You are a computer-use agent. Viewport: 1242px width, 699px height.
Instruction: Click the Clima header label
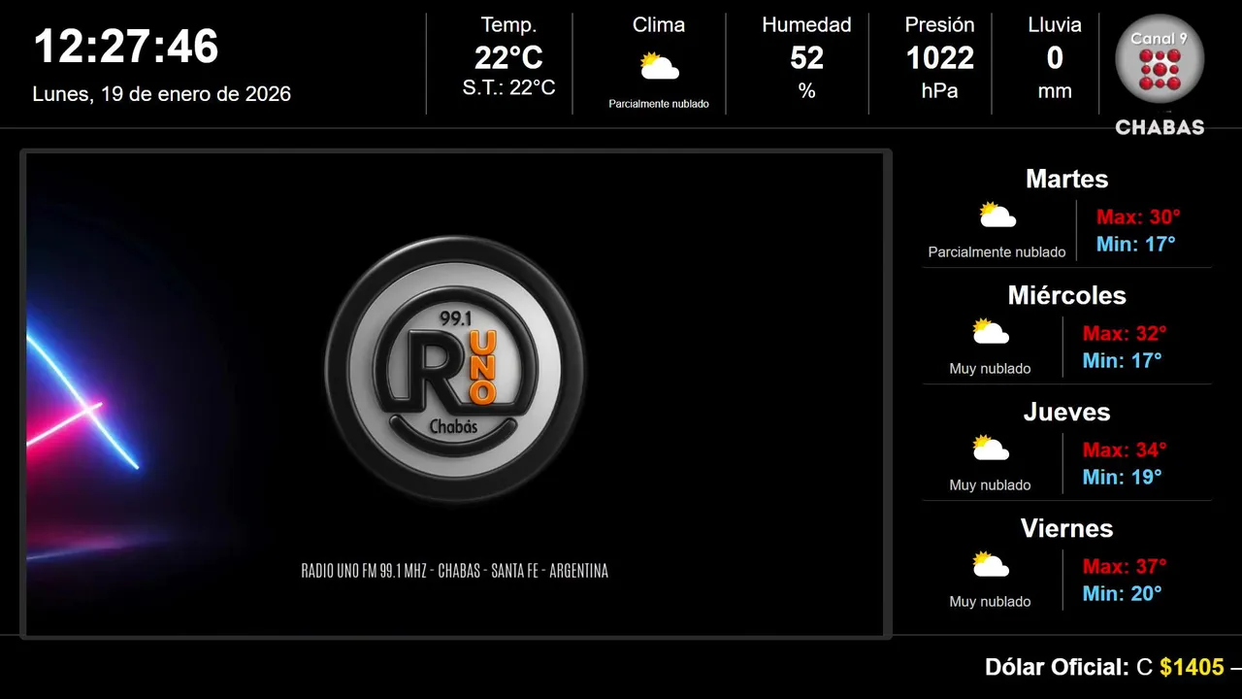click(659, 25)
